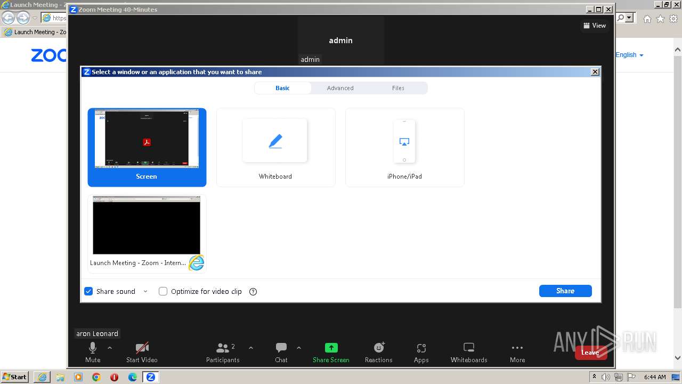Switch to the Basic tab
The image size is (682, 384).
tap(282, 88)
